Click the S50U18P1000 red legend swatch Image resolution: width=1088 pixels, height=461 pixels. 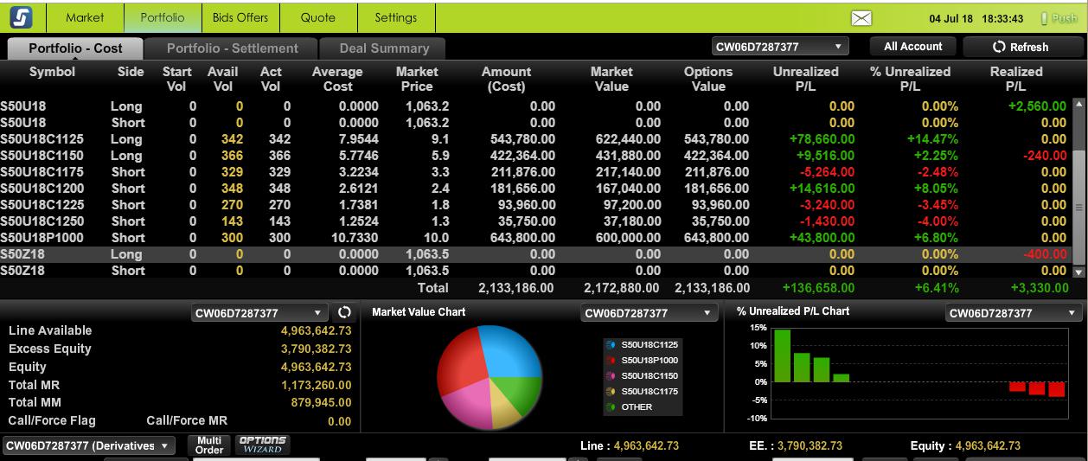coord(611,360)
